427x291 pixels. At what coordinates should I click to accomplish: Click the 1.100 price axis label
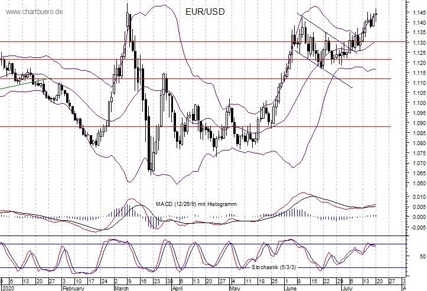point(417,103)
